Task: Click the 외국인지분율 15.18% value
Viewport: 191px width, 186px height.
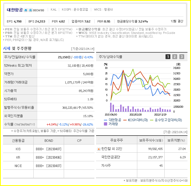Action: click(88, 116)
